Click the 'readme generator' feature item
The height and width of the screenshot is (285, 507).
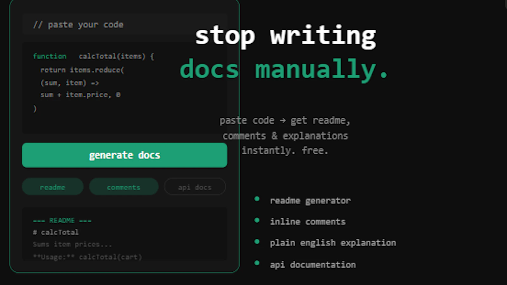click(x=310, y=201)
